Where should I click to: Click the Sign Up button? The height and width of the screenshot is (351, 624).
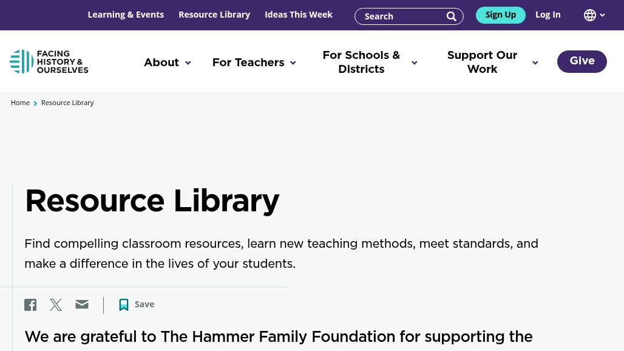click(500, 15)
